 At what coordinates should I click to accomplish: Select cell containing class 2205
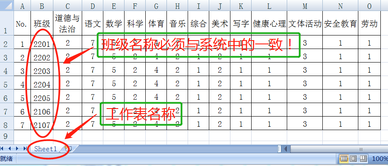(42, 98)
